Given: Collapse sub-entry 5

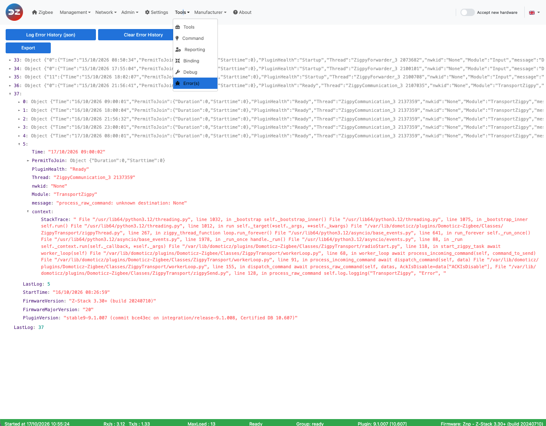Looking at the screenshot, I should [19, 144].
